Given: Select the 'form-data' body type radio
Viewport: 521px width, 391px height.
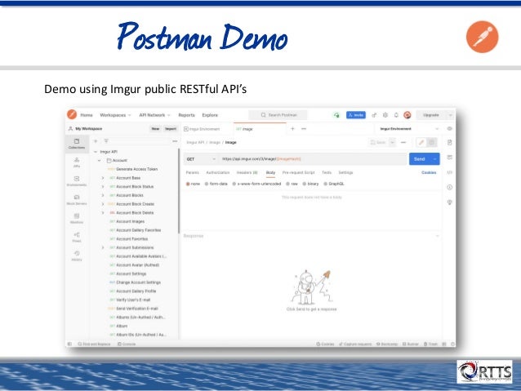Looking at the screenshot, I should pyautogui.click(x=207, y=184).
